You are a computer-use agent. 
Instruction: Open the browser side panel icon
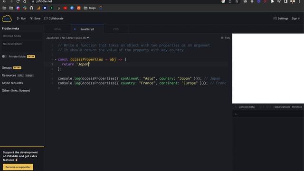pyautogui.click(x=286, y=1)
